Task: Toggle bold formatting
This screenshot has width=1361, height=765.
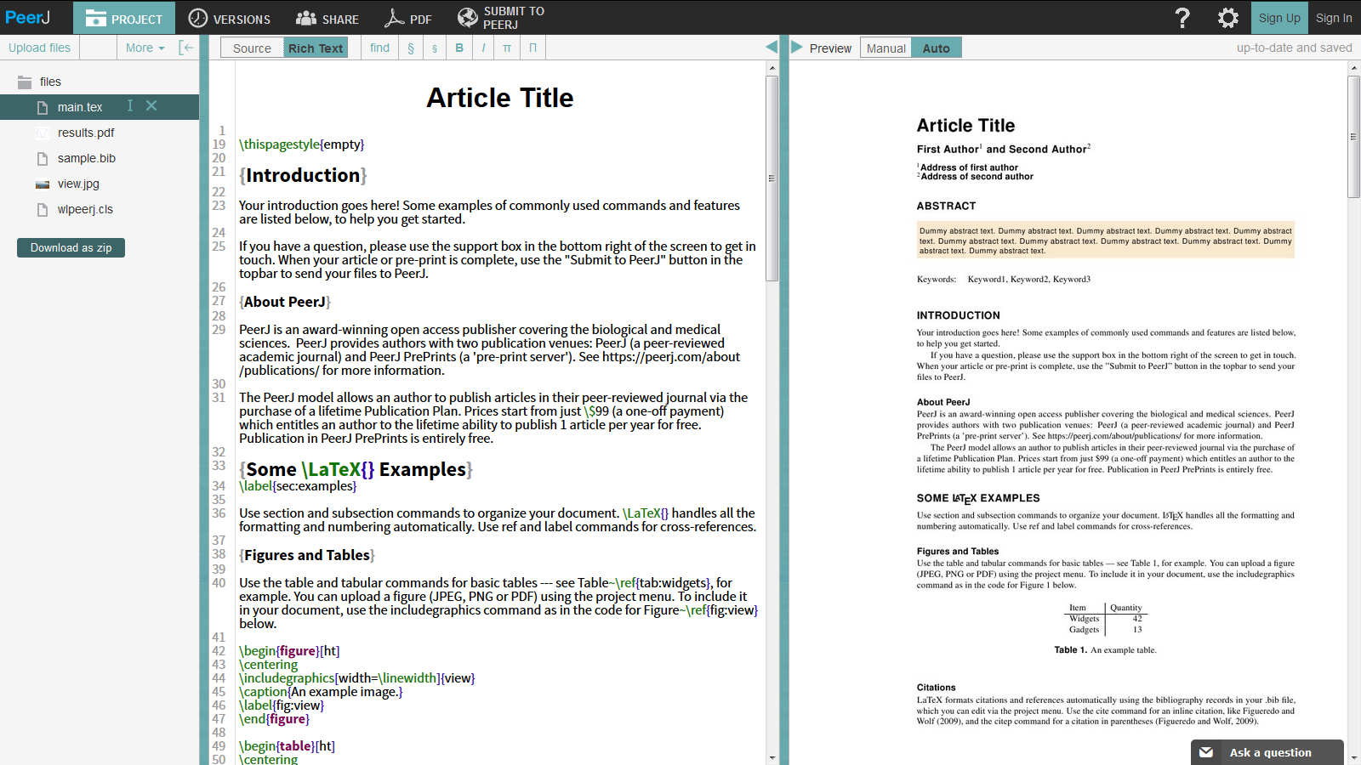Action: [459, 48]
